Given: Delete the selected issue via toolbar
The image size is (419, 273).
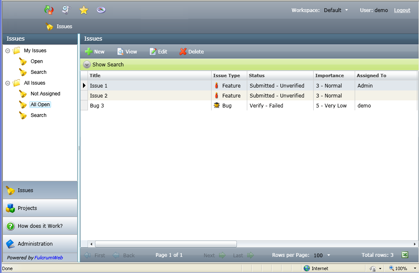Looking at the screenshot, I should [x=192, y=51].
